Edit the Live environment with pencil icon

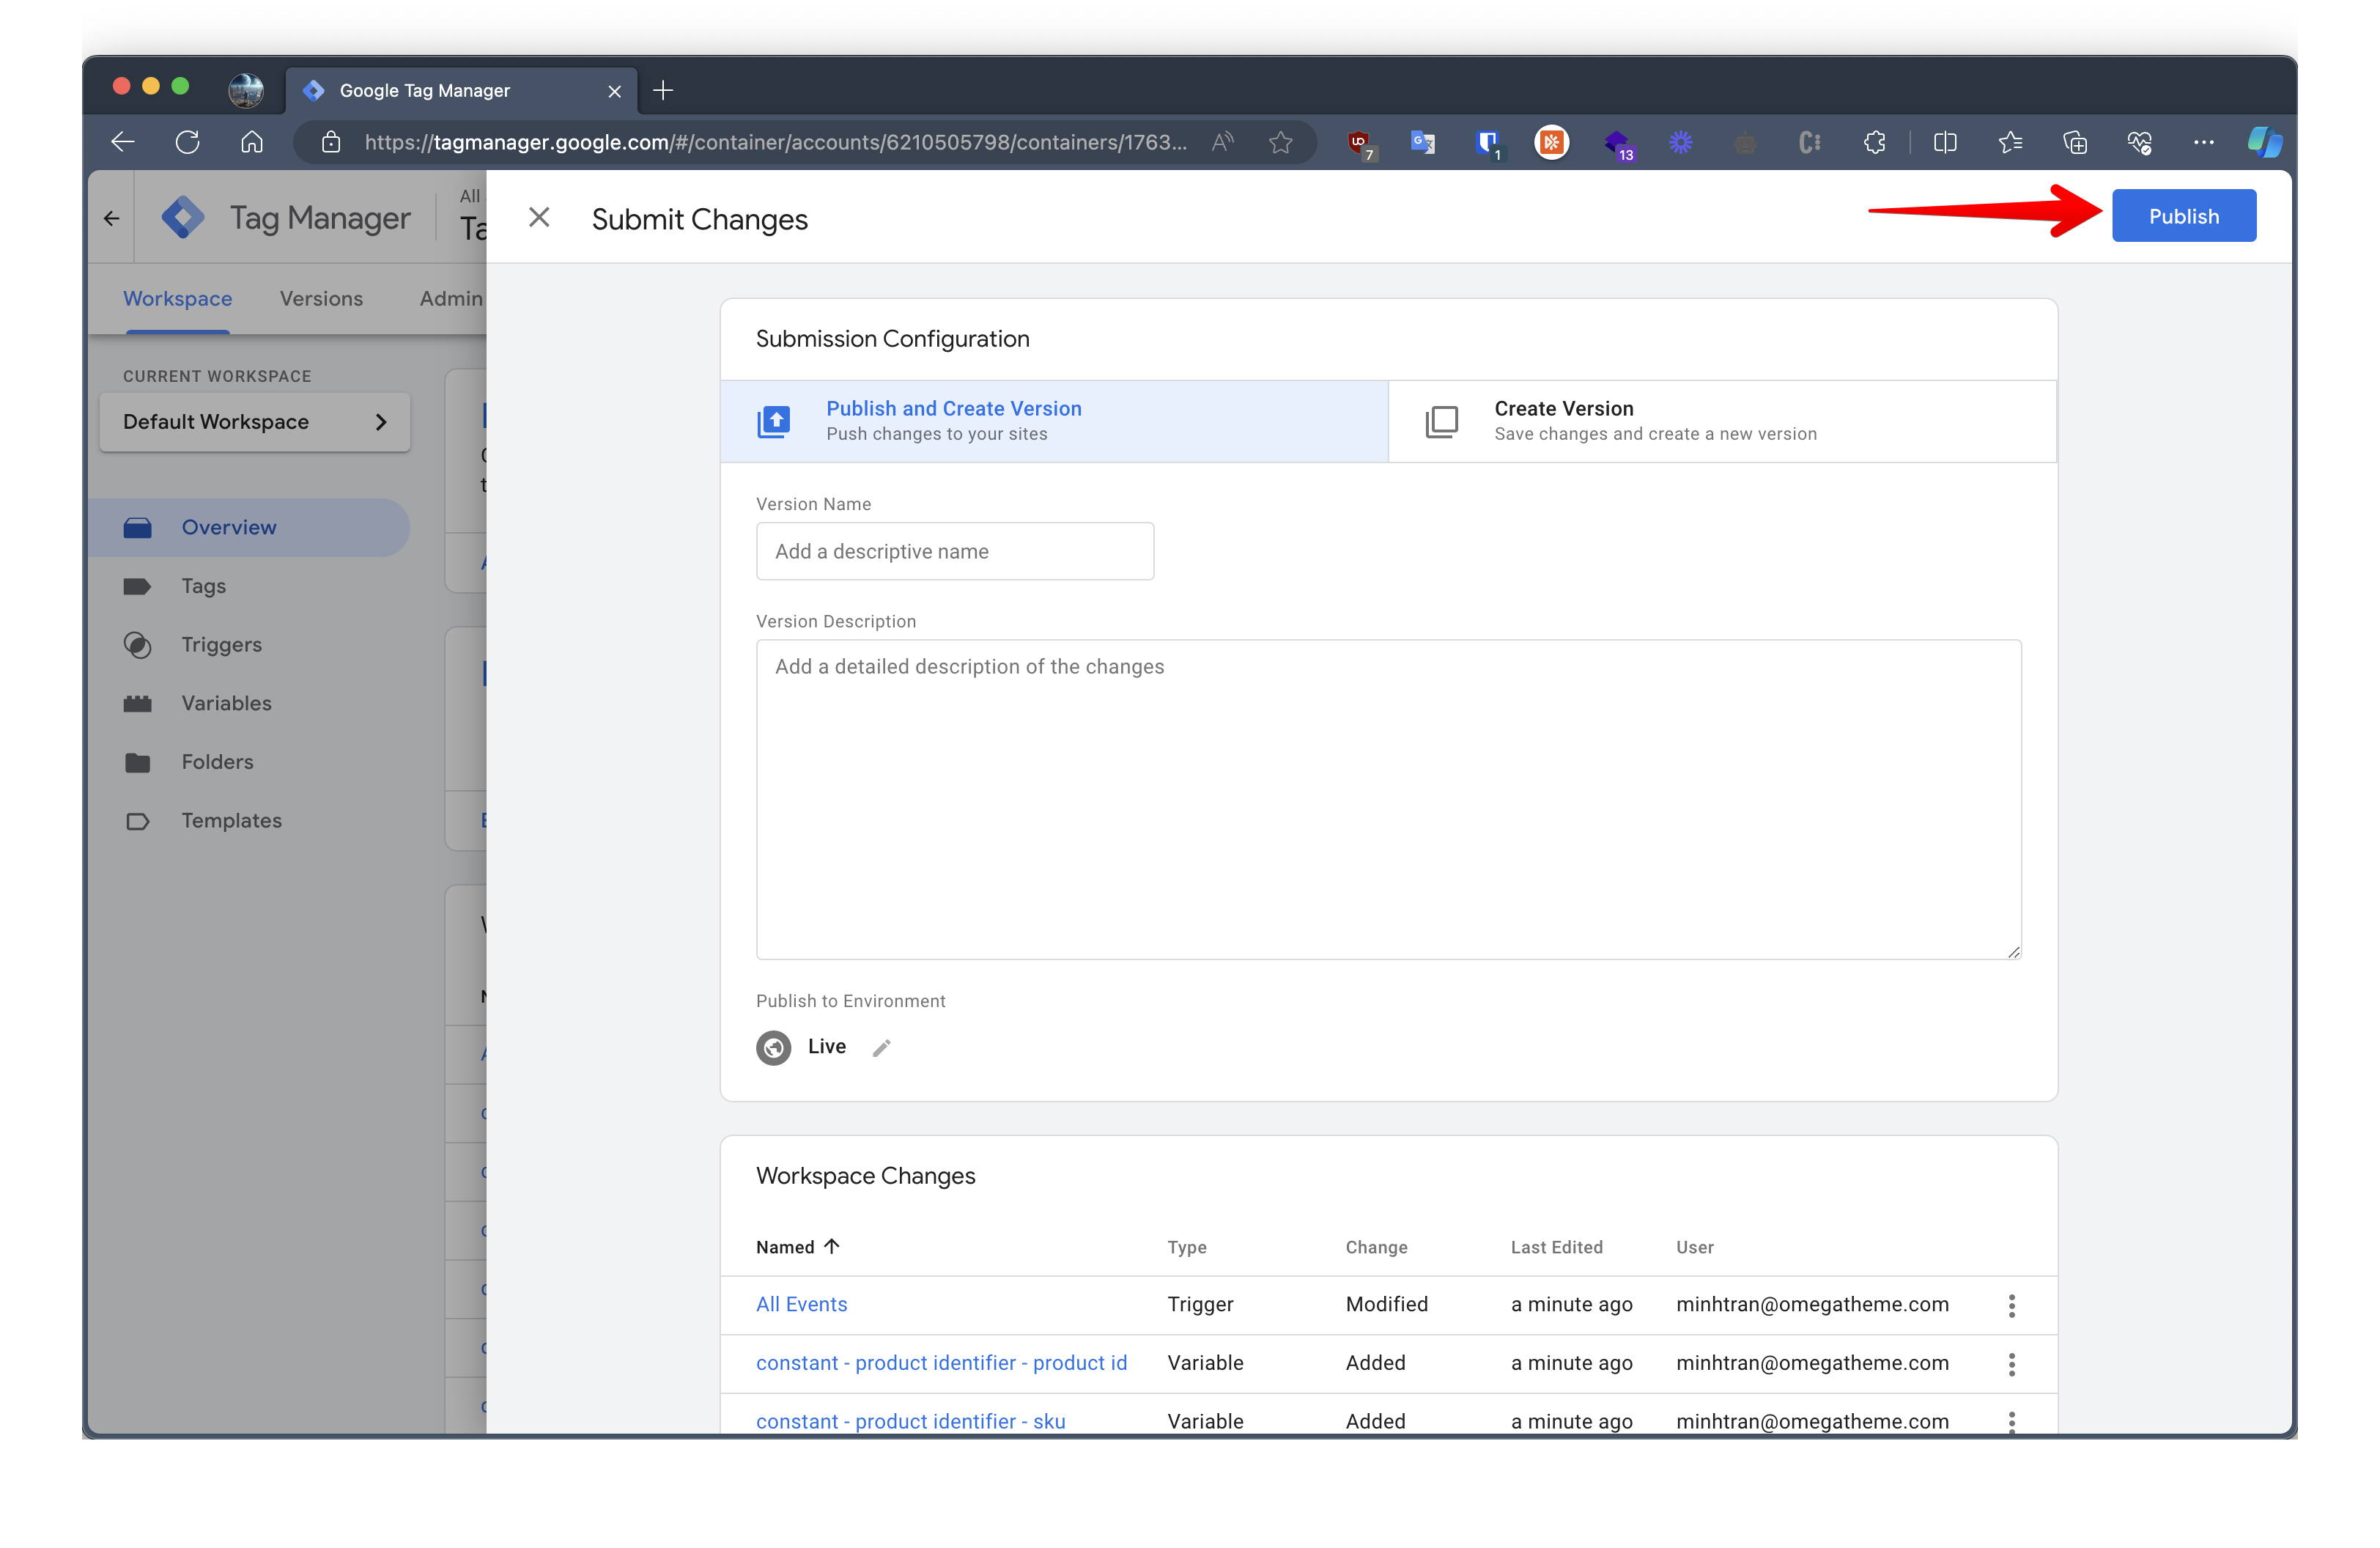pyautogui.click(x=881, y=1047)
